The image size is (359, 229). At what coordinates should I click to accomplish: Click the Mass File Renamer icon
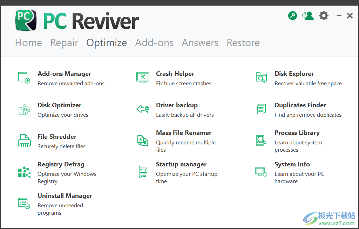(x=143, y=141)
